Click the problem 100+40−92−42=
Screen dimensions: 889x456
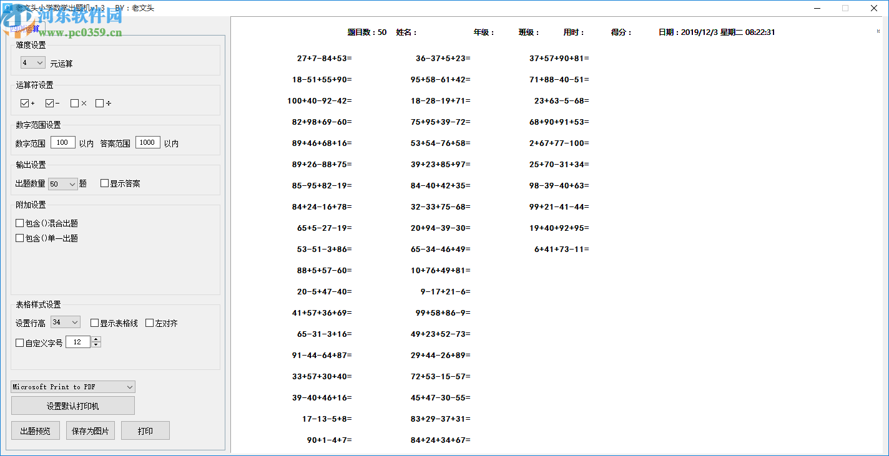point(320,101)
